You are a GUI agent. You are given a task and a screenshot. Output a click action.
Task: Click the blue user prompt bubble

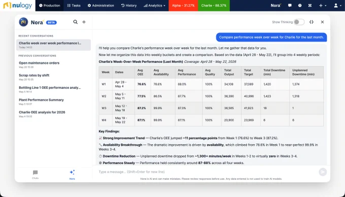[x=271, y=37]
